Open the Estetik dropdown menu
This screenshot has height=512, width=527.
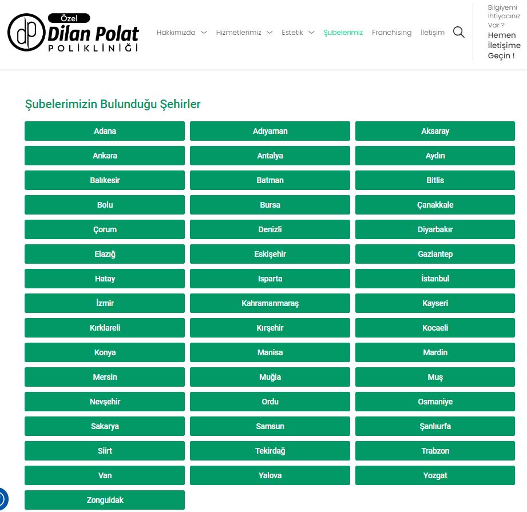tap(298, 33)
